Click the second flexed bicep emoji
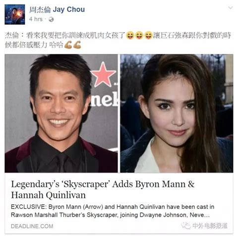The height and width of the screenshot is (236, 235). pyautogui.click(x=77, y=45)
